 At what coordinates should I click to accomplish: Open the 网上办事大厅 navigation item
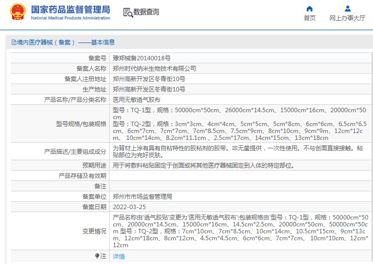(x=347, y=18)
